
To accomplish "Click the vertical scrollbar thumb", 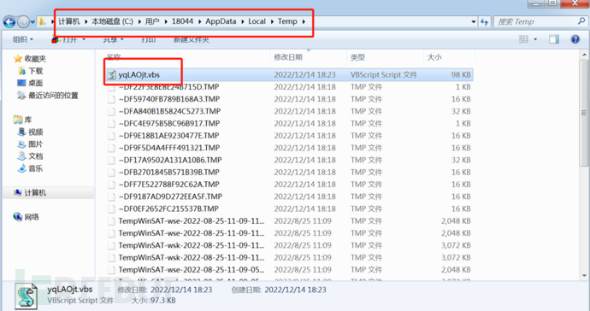I will click(x=584, y=113).
